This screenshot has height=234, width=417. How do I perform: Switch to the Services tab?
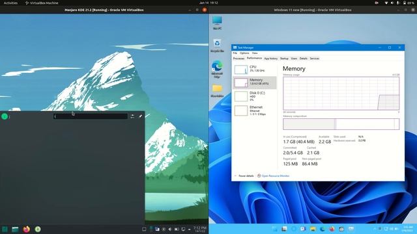click(314, 58)
